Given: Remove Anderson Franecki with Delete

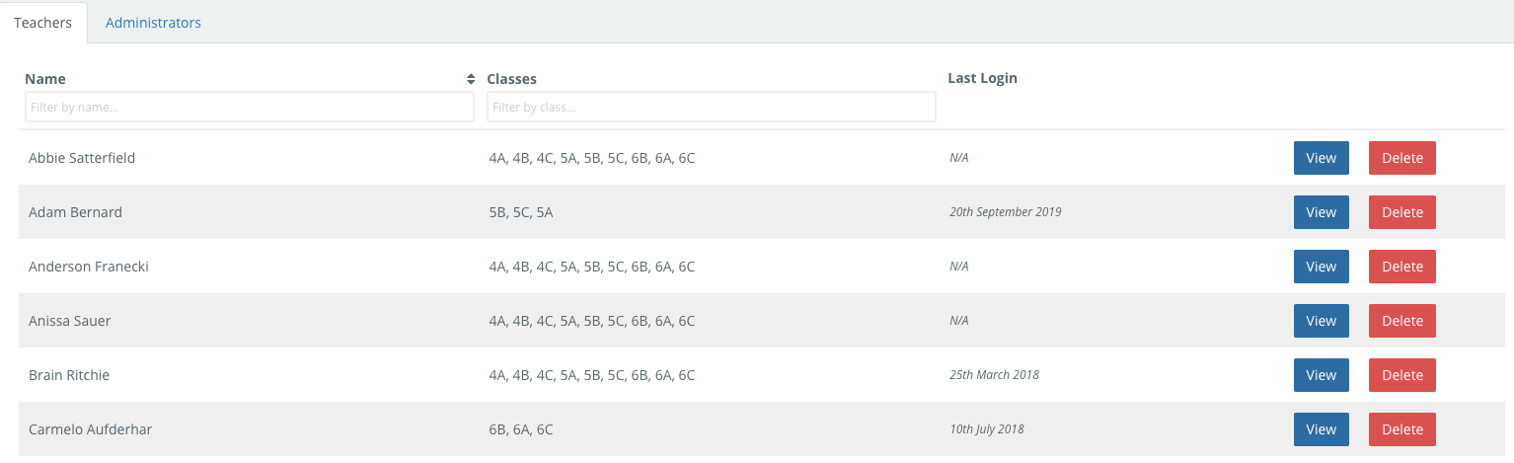Looking at the screenshot, I should point(1401,267).
